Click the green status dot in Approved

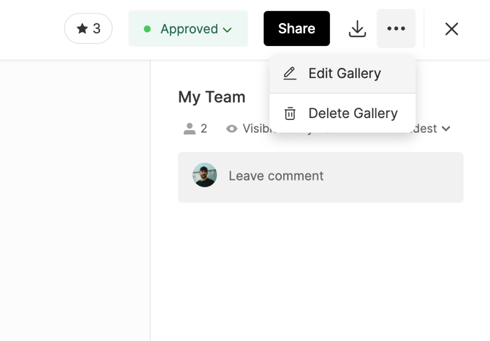(147, 29)
